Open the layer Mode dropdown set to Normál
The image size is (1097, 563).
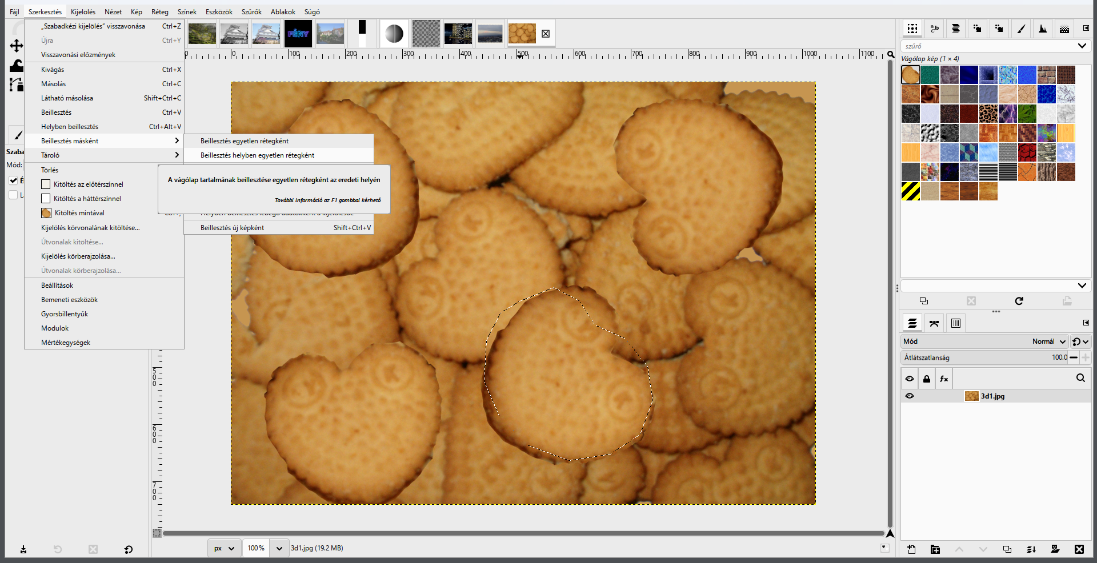coord(984,341)
